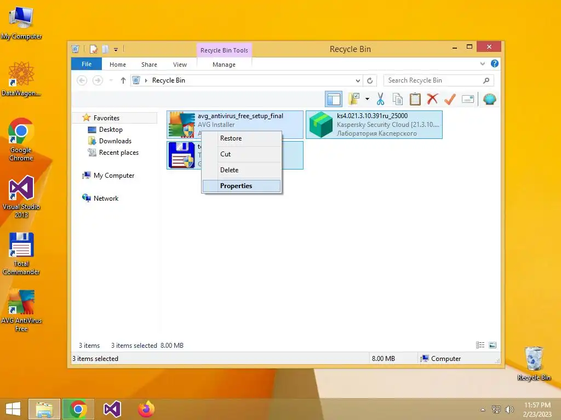
Task: Open Properties from the context menu
Action: pos(242,186)
